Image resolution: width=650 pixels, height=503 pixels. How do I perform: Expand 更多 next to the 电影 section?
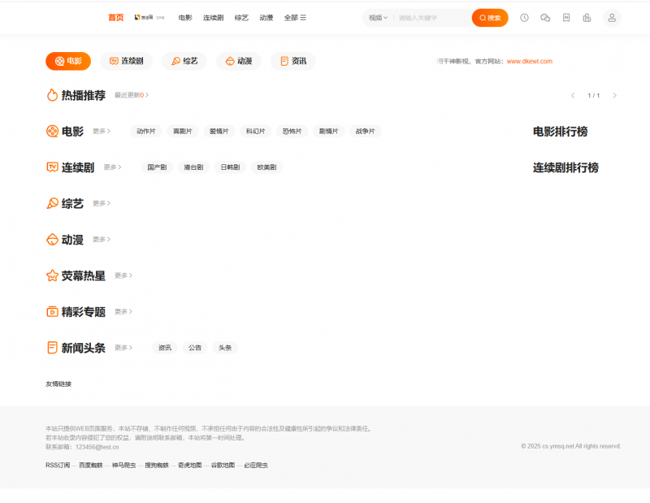pos(99,131)
